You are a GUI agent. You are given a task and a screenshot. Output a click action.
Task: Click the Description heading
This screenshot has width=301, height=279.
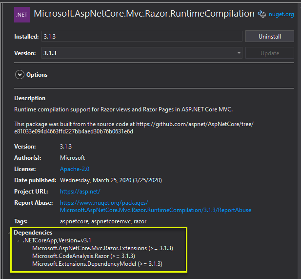click(x=30, y=98)
